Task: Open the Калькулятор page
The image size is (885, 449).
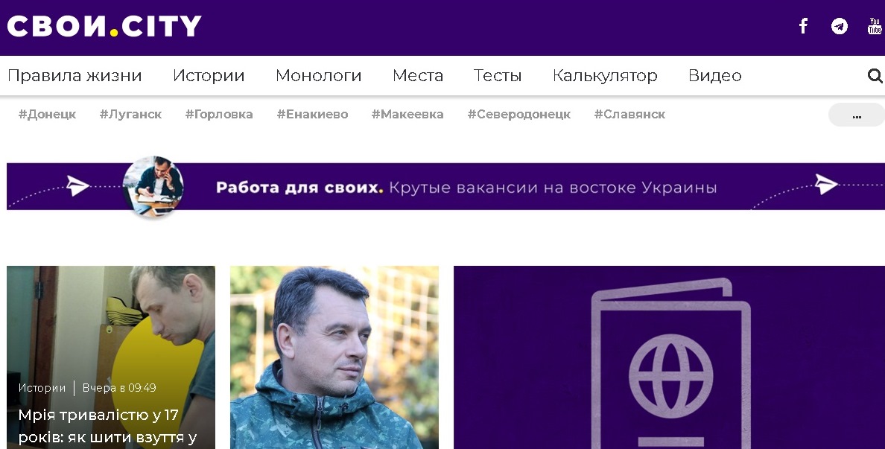Action: click(605, 76)
